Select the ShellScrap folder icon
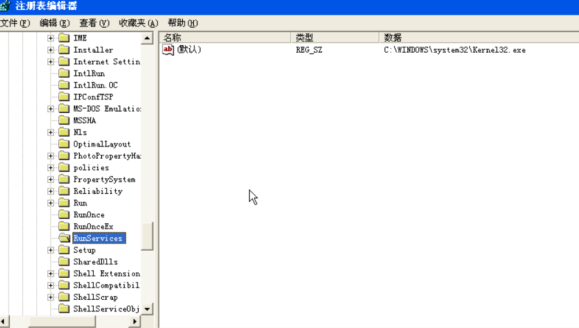 (64, 297)
